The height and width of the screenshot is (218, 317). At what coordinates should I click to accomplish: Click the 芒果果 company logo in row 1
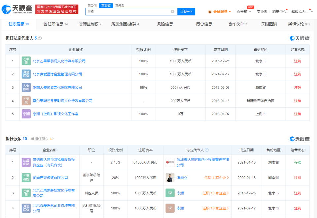[x=26, y=61]
